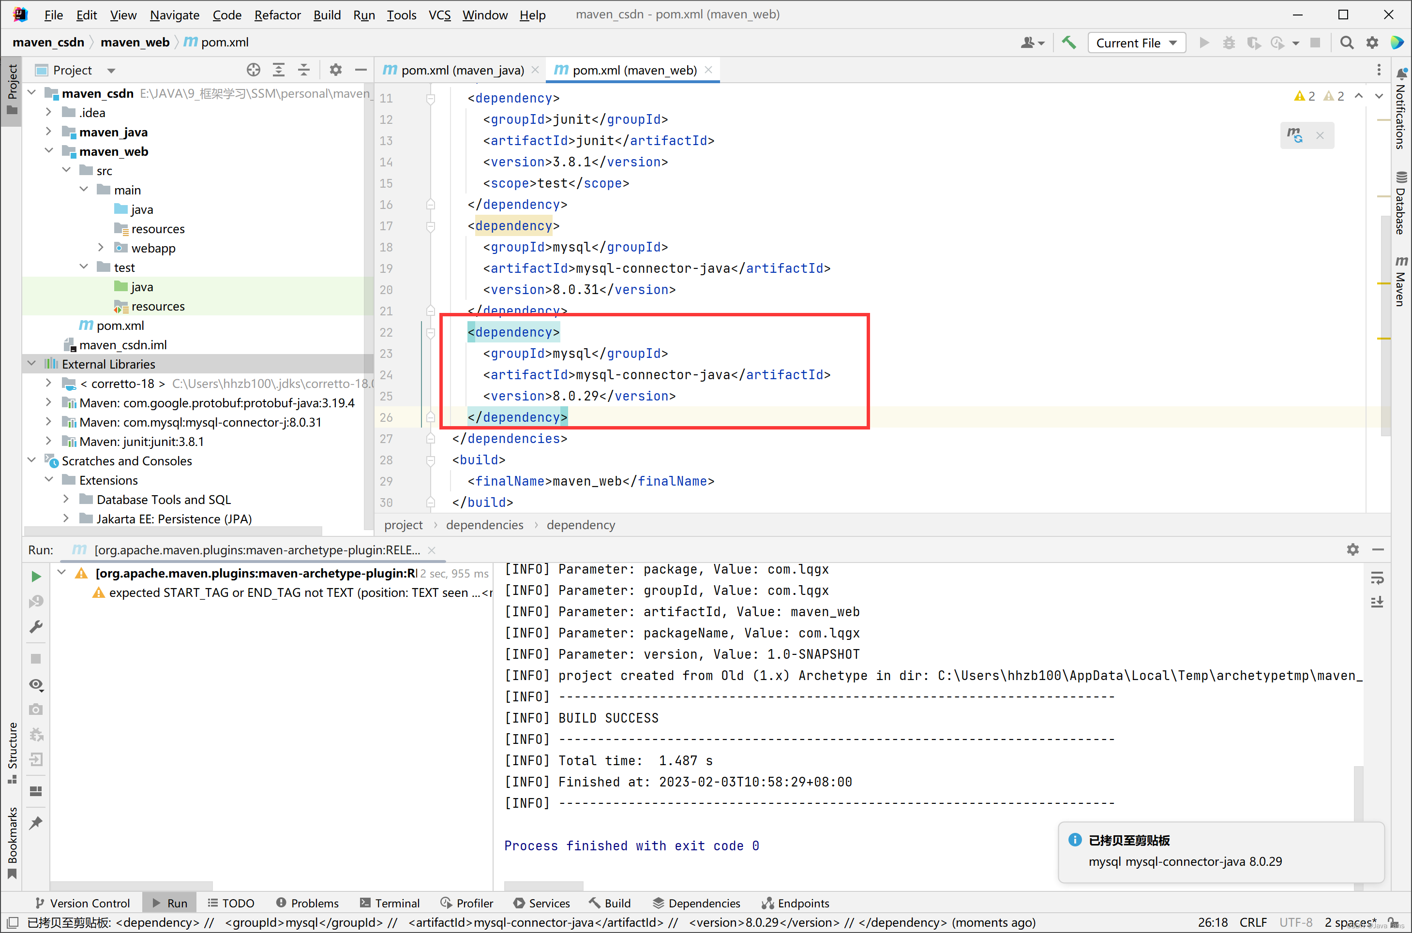Open Run panel settings gear
Screen dimensions: 1412x933
(1353, 549)
